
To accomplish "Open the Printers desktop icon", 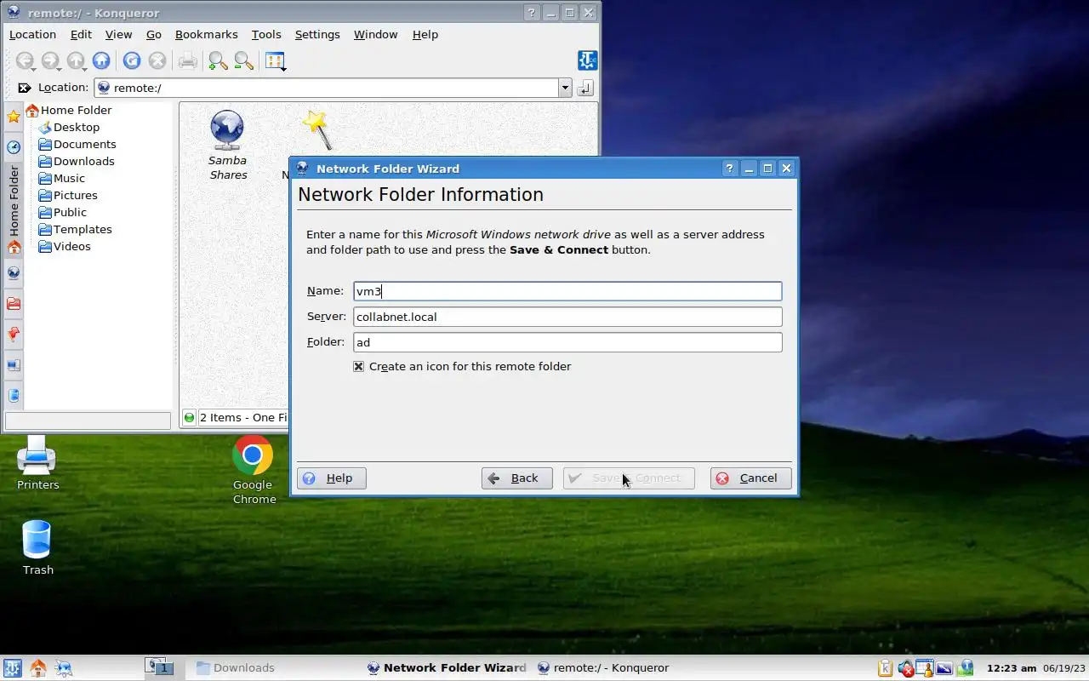I will 37,462.
